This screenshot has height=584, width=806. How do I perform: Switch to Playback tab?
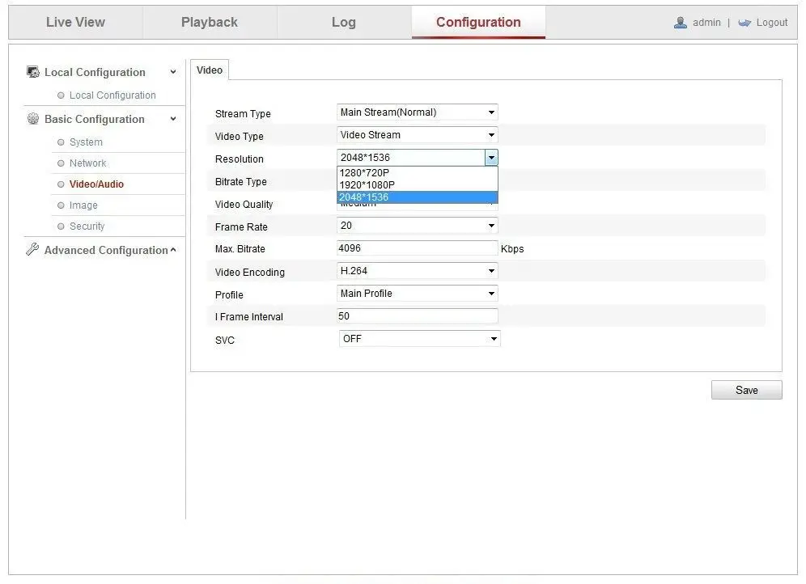(210, 22)
